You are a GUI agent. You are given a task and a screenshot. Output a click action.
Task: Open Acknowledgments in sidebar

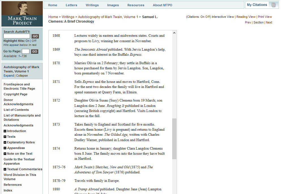(18, 125)
